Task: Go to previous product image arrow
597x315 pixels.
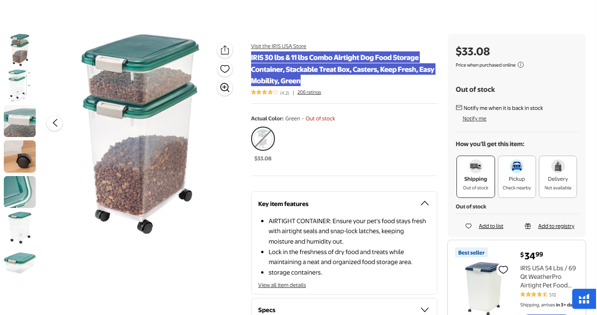Action: click(55, 123)
